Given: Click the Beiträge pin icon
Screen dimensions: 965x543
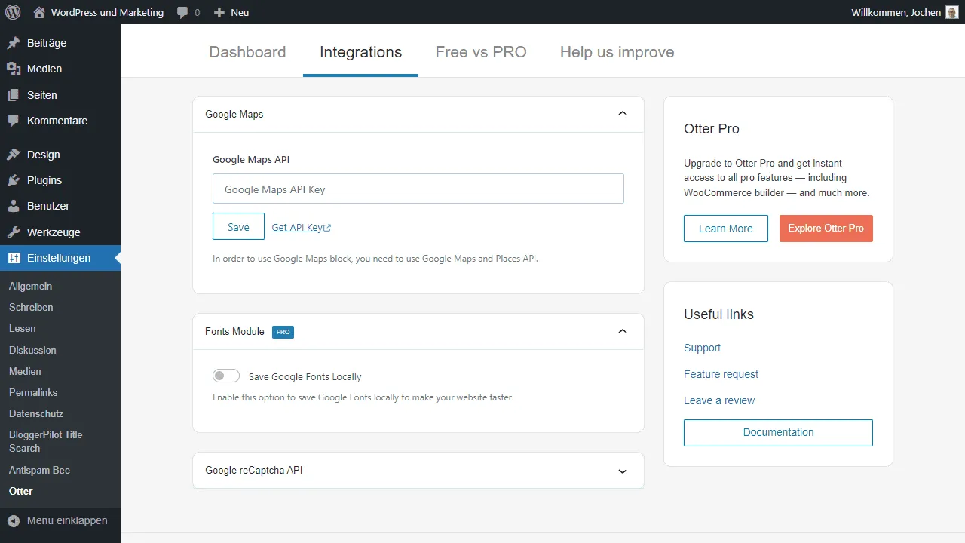Looking at the screenshot, I should (14, 43).
